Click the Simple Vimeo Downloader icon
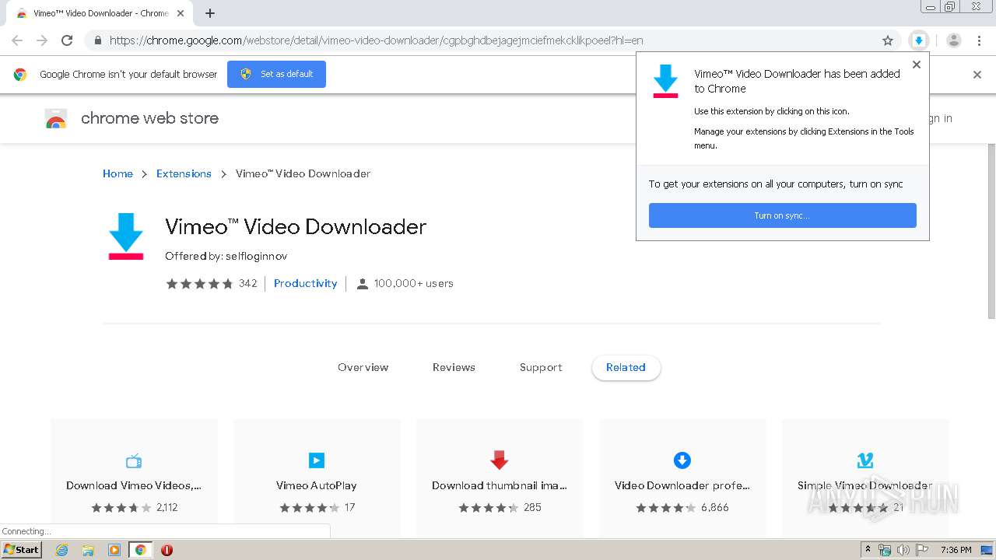The width and height of the screenshot is (996, 560). pyautogui.click(x=865, y=460)
